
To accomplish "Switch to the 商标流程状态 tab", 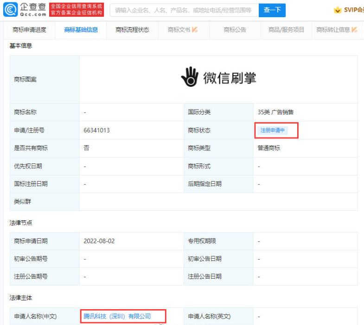I will tap(133, 30).
